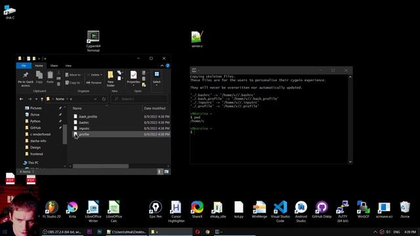Click the Explorer help question mark icon
Screen dimensions: 420x236
pos(168,66)
